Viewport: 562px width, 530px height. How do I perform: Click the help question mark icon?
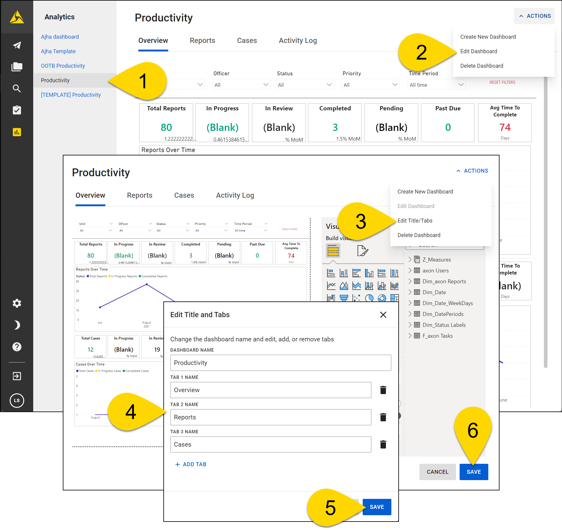pyautogui.click(x=17, y=346)
